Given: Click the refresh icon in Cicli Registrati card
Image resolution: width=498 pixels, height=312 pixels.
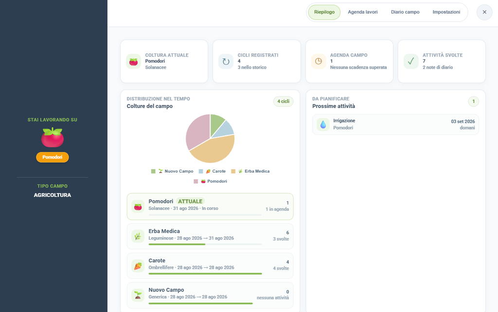Looking at the screenshot, I should tap(226, 62).
